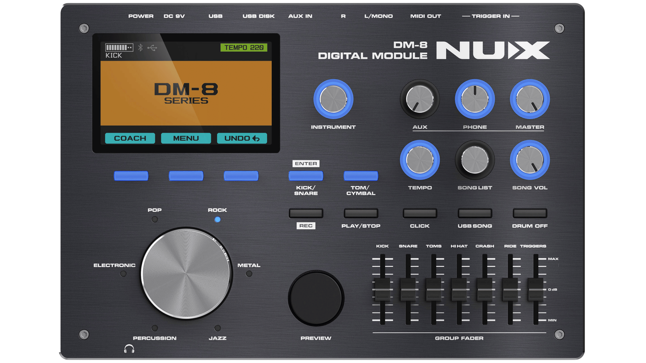Tap the TEMPO 220 readout
The height and width of the screenshot is (363, 646).
click(x=244, y=47)
